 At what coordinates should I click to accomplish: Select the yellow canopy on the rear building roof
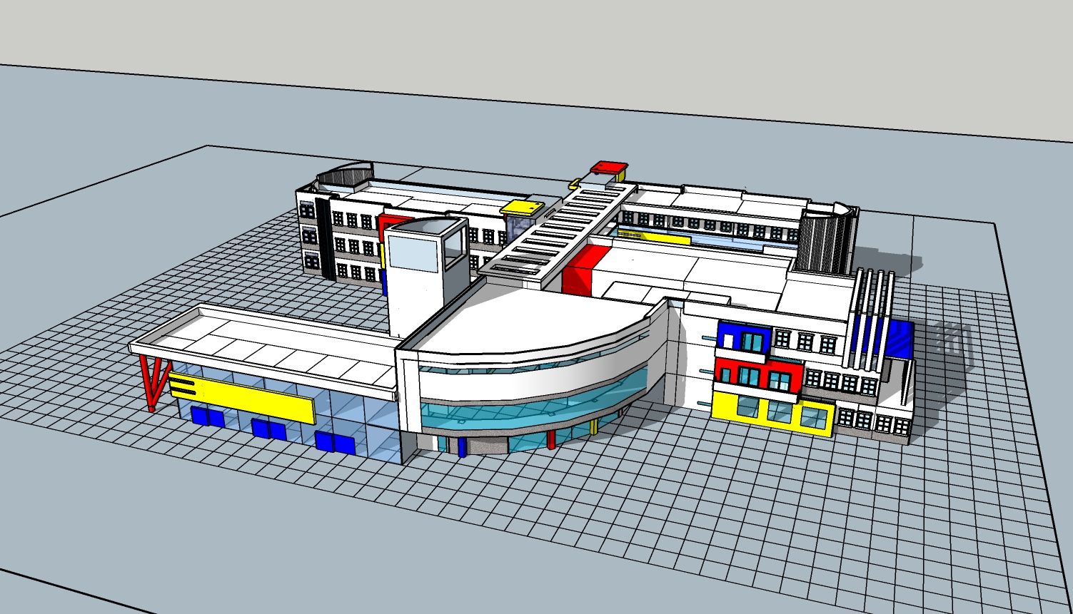coord(522,208)
